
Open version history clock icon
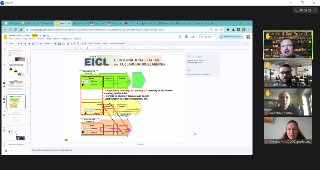pos(180,37)
